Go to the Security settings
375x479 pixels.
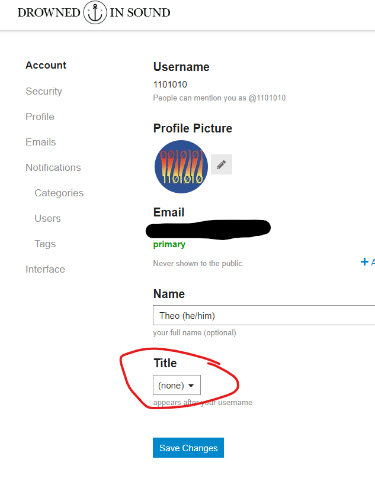[x=44, y=91]
